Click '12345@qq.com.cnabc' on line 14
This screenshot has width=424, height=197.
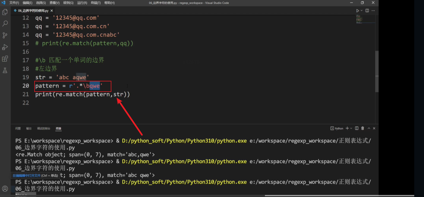(86, 35)
